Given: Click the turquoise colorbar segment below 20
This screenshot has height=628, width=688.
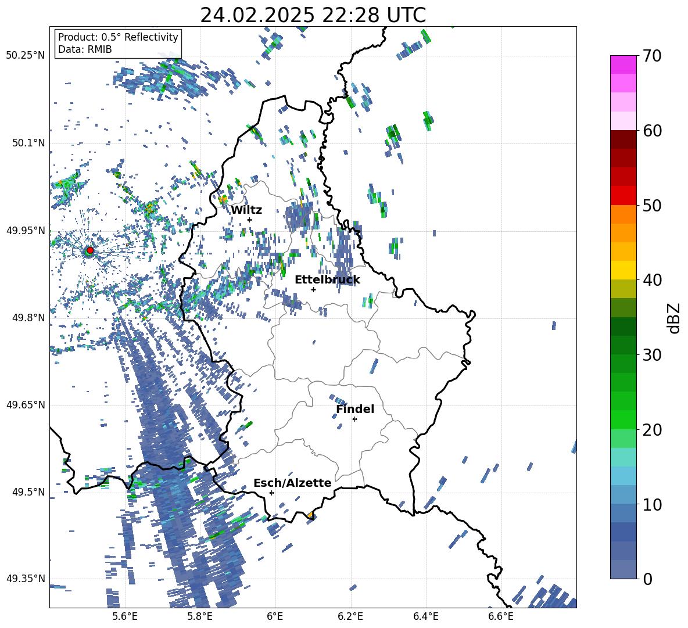Looking at the screenshot, I should point(623,457).
